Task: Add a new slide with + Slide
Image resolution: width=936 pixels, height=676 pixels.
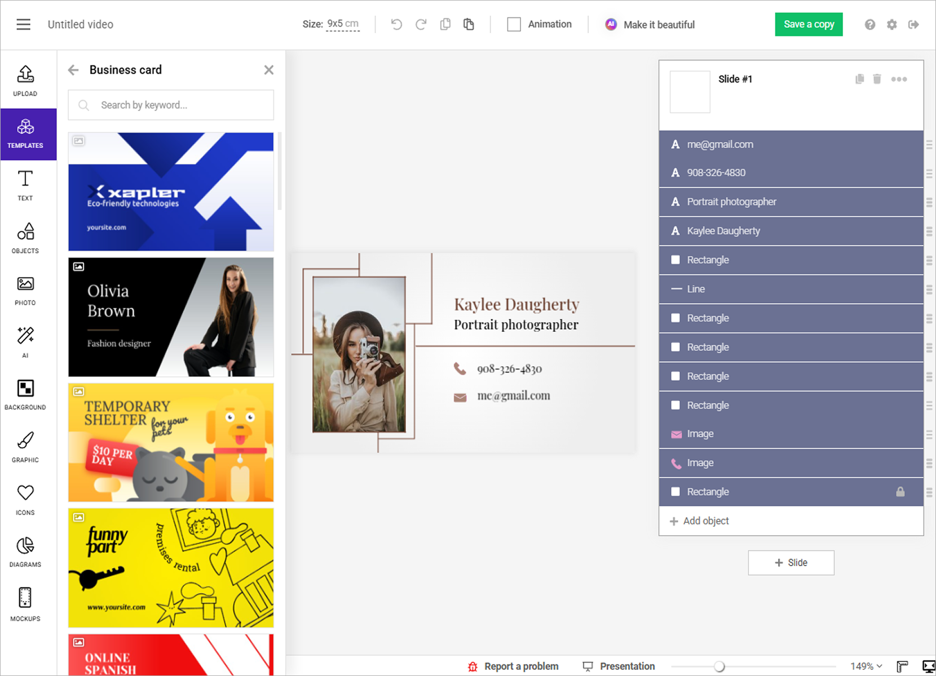Action: (x=791, y=563)
